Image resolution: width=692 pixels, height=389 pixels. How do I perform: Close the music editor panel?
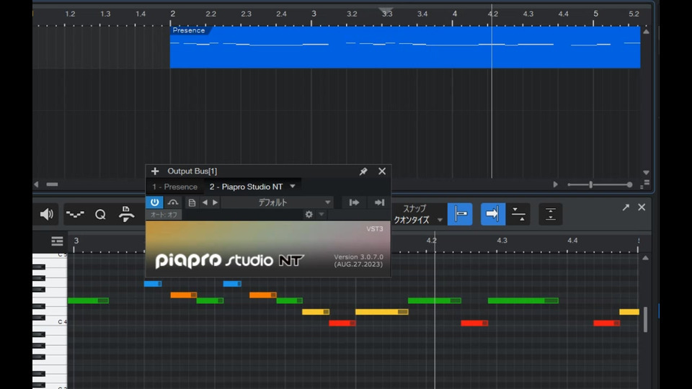[642, 207]
